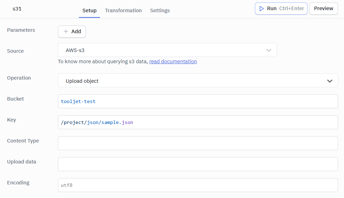Click the play triangle icon beside Run
This screenshot has height=198, width=344.
pos(262,9)
